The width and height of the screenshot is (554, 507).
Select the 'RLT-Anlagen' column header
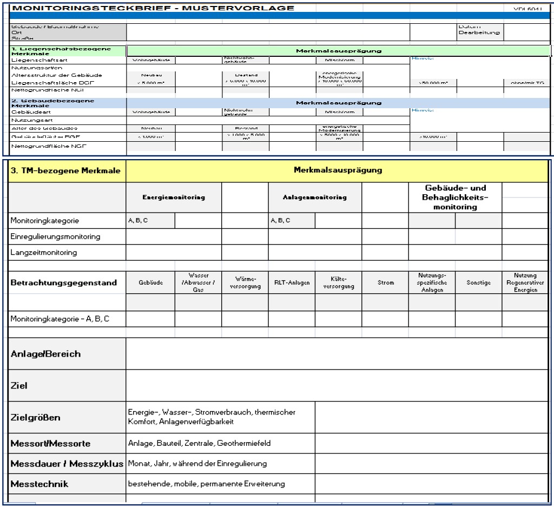pyautogui.click(x=291, y=282)
